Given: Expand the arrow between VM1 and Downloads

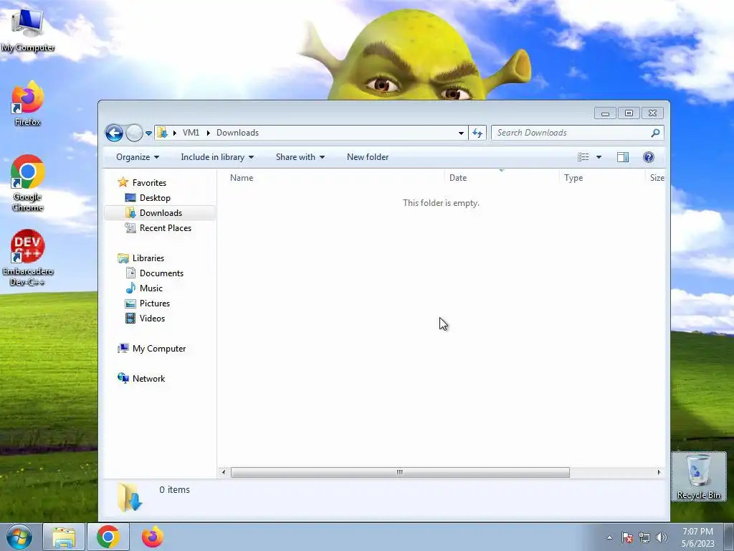Looking at the screenshot, I should [x=209, y=133].
